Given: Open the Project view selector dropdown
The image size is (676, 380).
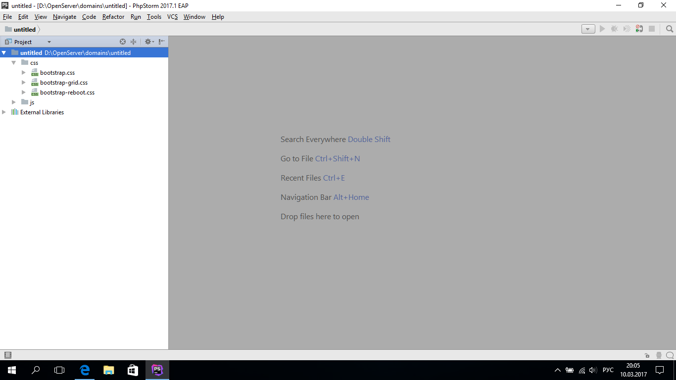Looking at the screenshot, I should (49, 42).
